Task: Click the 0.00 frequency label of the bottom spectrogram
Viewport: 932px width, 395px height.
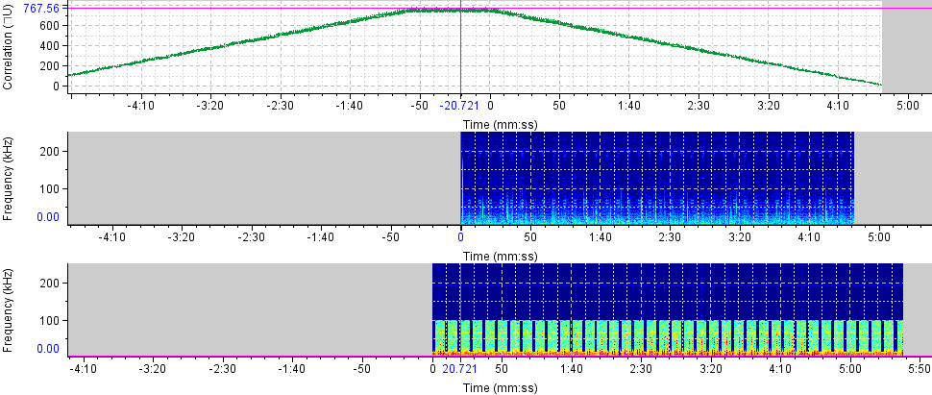Action: click(45, 349)
